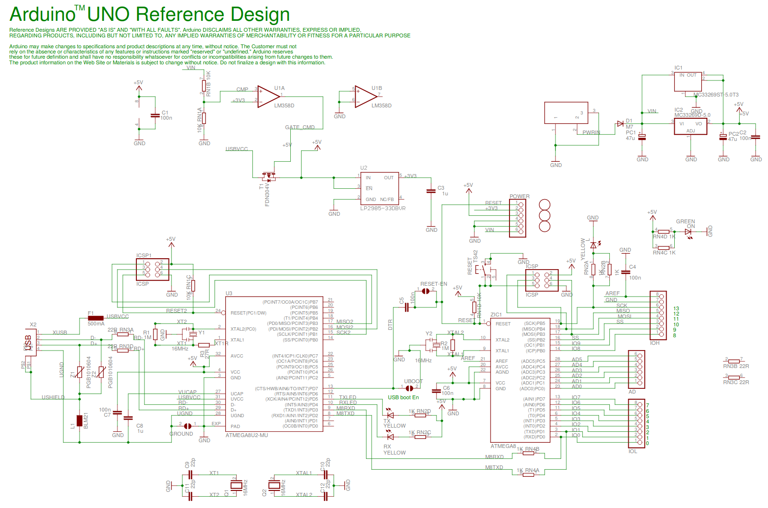This screenshot has height=508, width=768.
Task: Select the RX yellow LED symbol
Action: [x=390, y=436]
